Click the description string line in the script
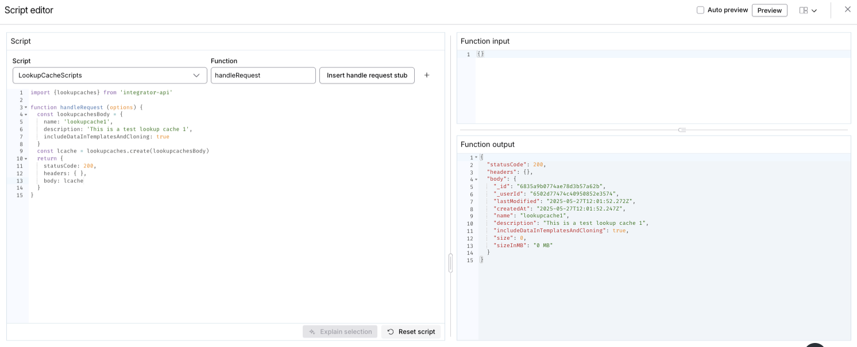 click(118, 129)
